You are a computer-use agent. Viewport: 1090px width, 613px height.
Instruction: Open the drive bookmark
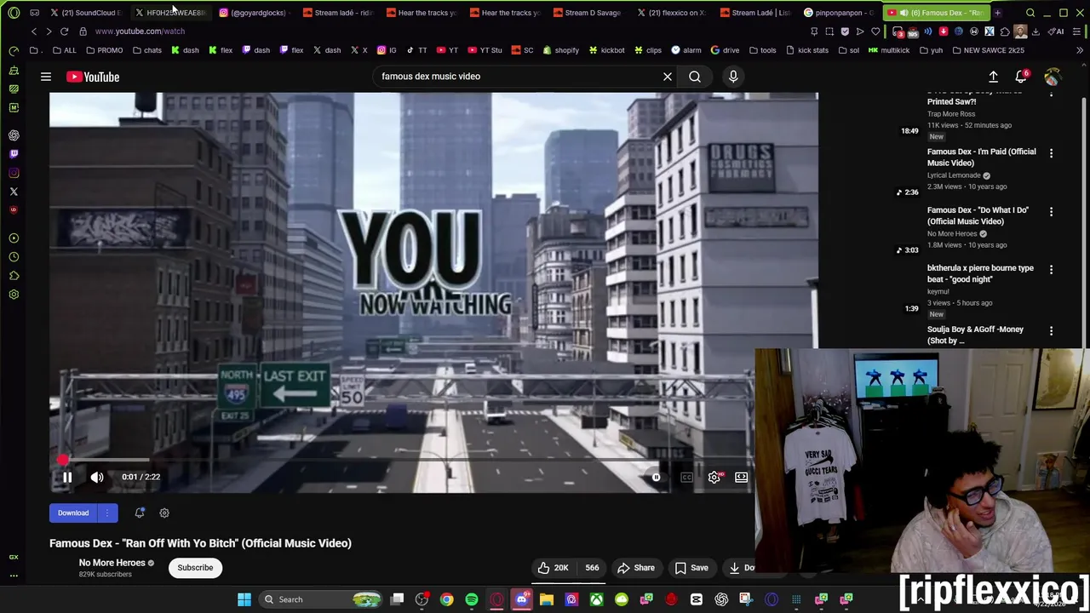pos(725,50)
